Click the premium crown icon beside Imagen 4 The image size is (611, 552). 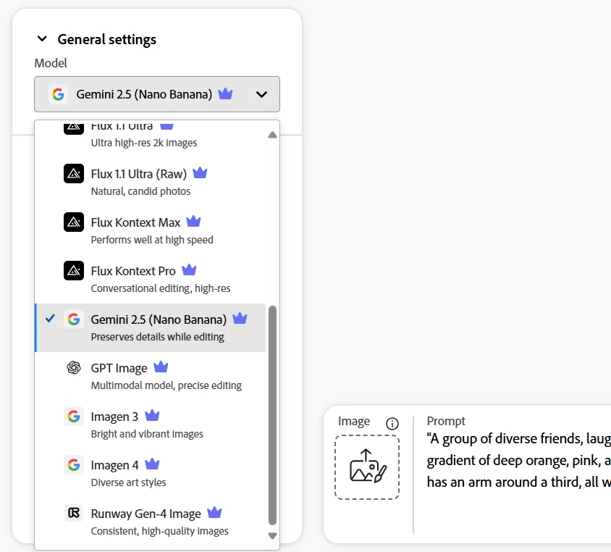(152, 464)
